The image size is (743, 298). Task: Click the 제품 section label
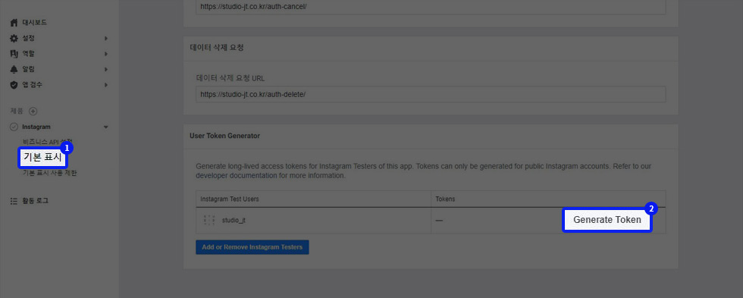tap(16, 111)
